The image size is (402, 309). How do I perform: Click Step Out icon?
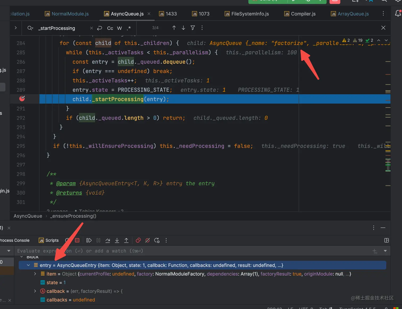[126, 240]
